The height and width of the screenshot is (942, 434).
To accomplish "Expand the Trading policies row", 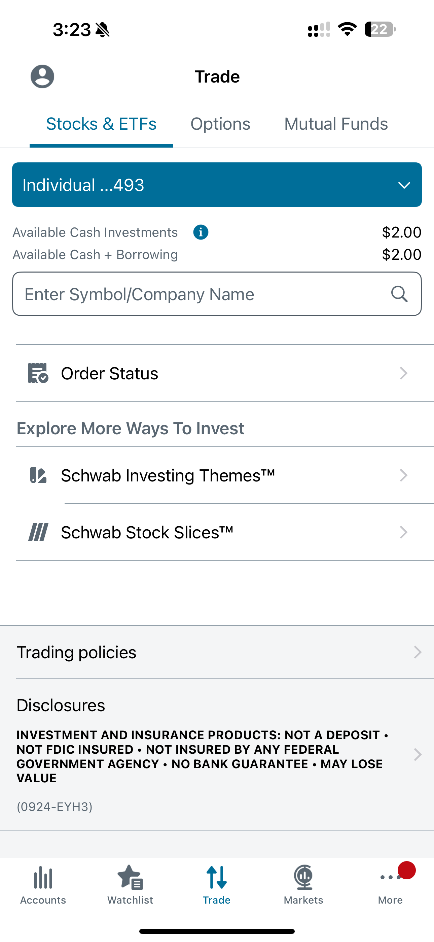I will click(x=217, y=652).
